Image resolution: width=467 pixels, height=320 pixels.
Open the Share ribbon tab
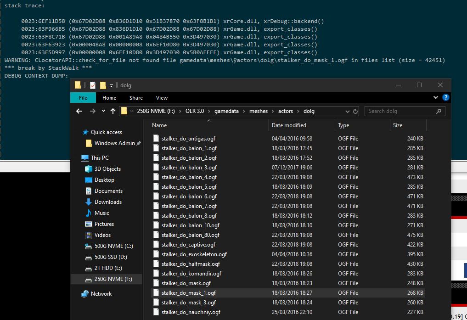[x=136, y=98]
